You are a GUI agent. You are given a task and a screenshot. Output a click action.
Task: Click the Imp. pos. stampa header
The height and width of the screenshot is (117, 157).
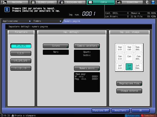[129, 32]
